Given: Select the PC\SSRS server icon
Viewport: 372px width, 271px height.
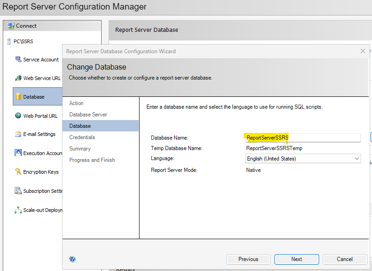Looking at the screenshot, I should click(9, 41).
